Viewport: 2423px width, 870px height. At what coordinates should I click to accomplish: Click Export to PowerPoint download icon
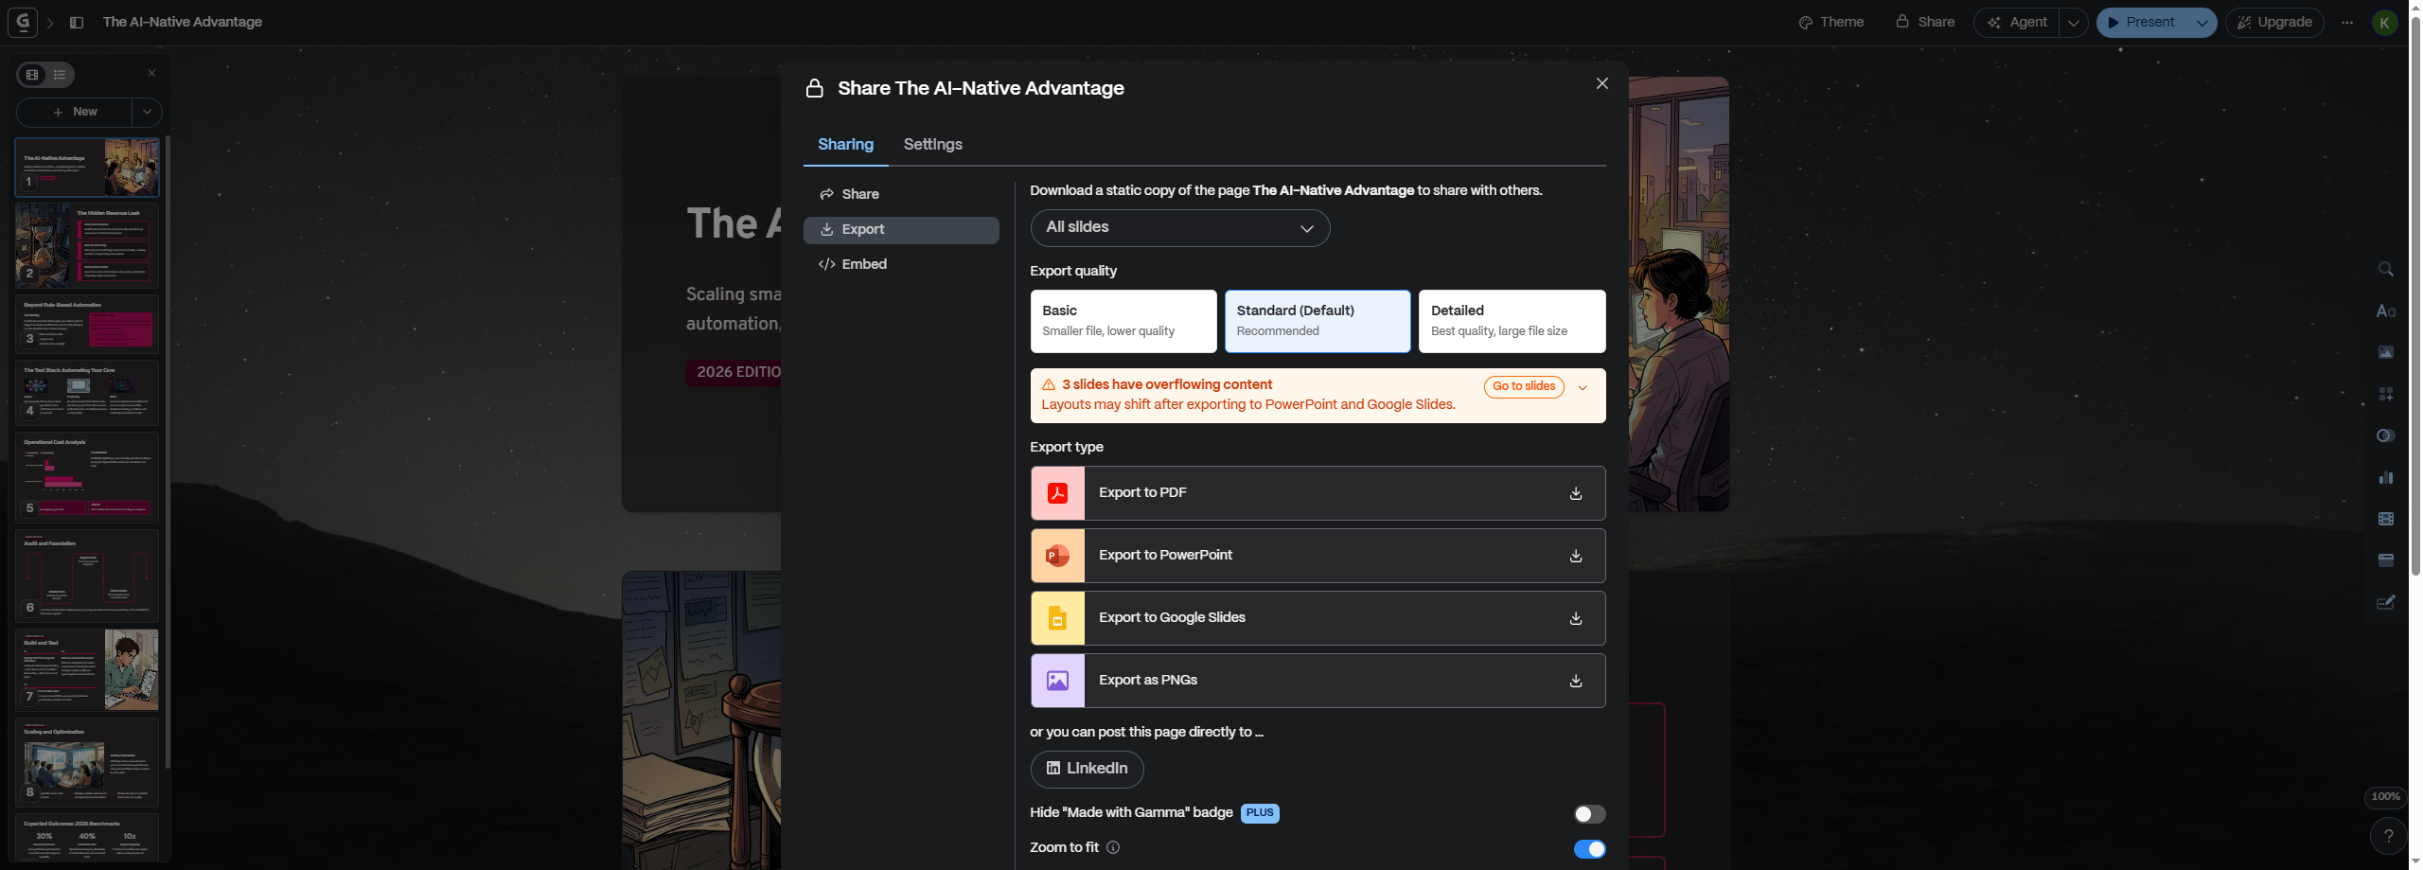pos(1576,556)
